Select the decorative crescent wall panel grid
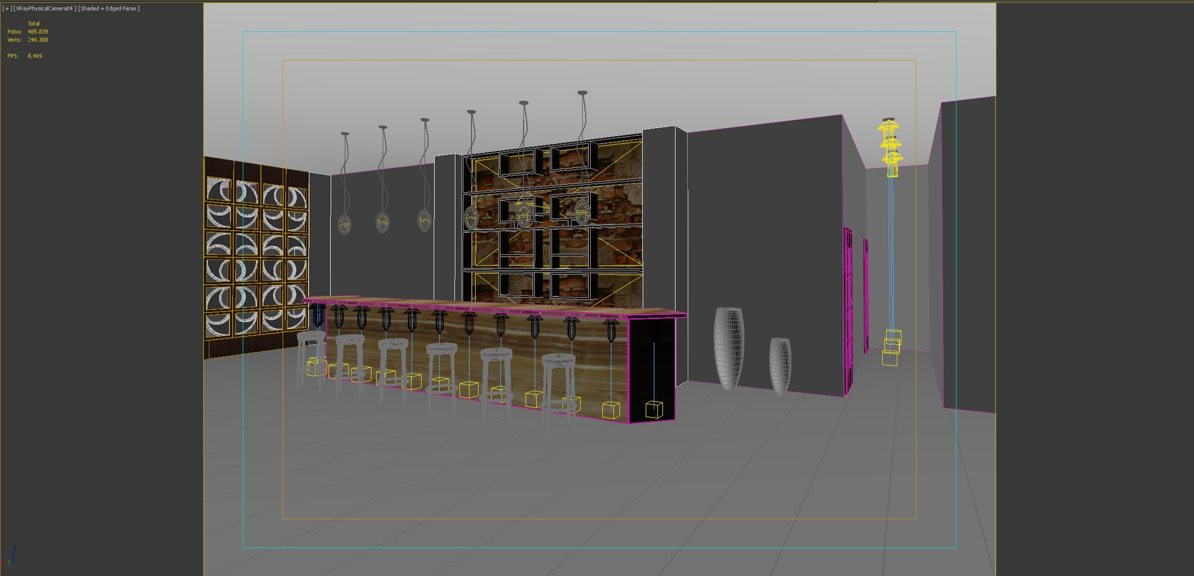 (x=256, y=257)
